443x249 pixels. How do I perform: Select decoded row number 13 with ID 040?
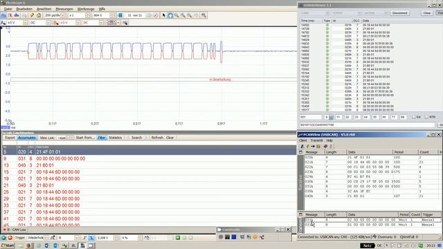[149, 165]
